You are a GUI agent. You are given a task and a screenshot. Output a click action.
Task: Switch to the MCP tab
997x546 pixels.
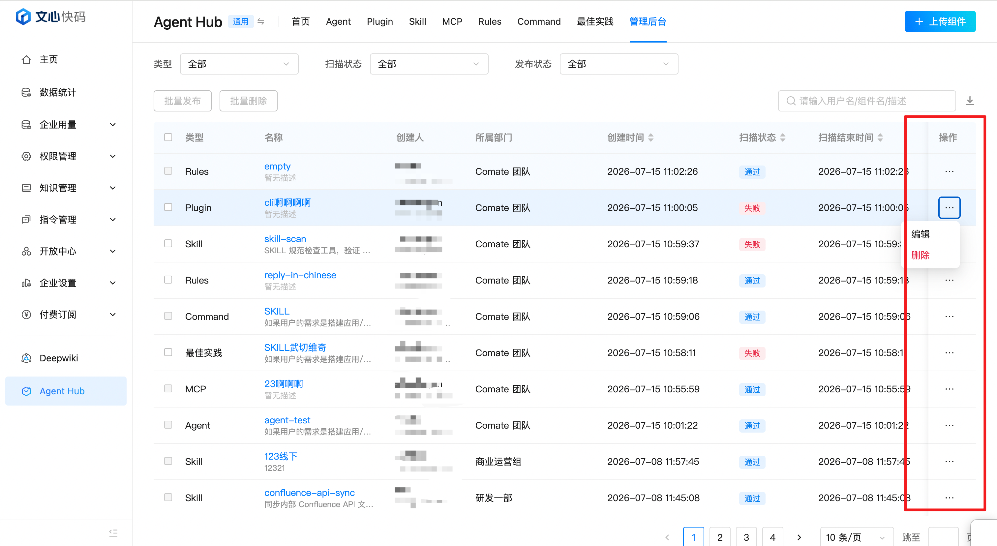pos(452,22)
